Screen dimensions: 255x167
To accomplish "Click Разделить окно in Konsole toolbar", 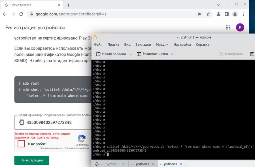I will point(152,54).
